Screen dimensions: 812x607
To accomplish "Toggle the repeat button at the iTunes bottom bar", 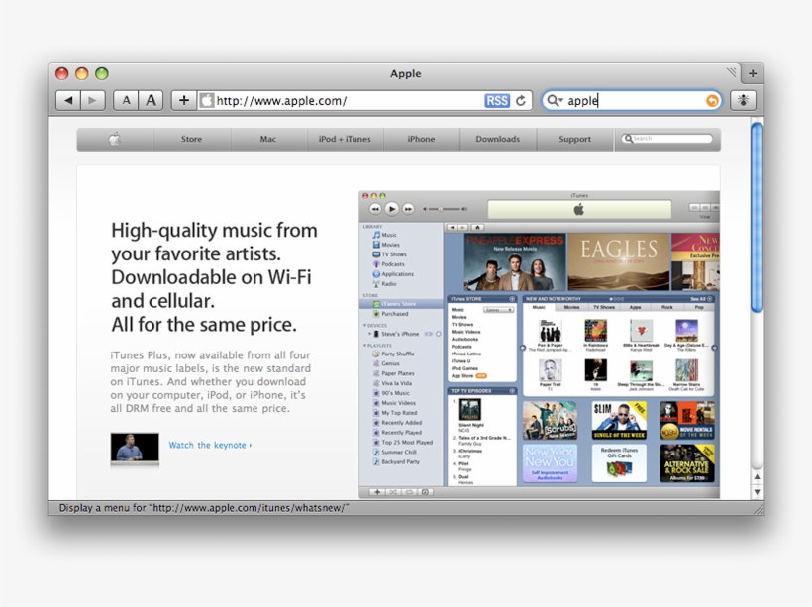I will click(x=409, y=492).
